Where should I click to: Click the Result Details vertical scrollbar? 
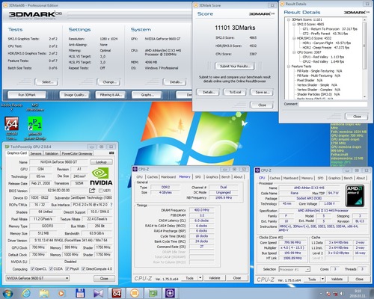pos(364,58)
